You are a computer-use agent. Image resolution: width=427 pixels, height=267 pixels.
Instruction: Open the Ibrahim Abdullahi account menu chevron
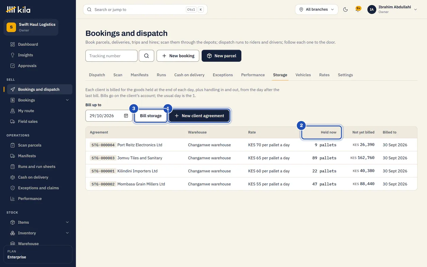pyautogui.click(x=415, y=9)
